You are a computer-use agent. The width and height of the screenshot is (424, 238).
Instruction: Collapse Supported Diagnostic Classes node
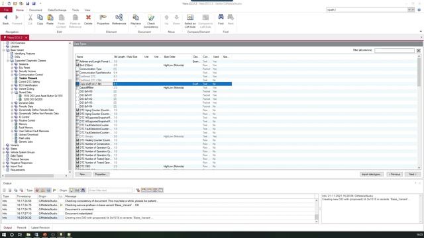[x=8, y=61]
